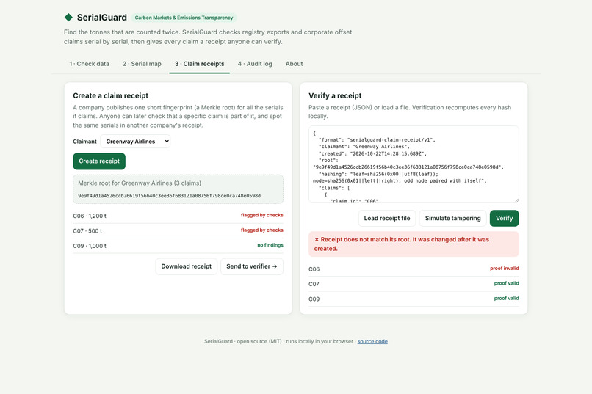Grab the text area resize handle corner
This screenshot has width=592, height=394.
pyautogui.click(x=516, y=200)
